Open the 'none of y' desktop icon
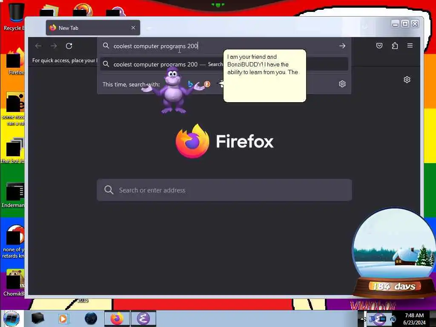The image size is (436, 327). click(x=14, y=241)
